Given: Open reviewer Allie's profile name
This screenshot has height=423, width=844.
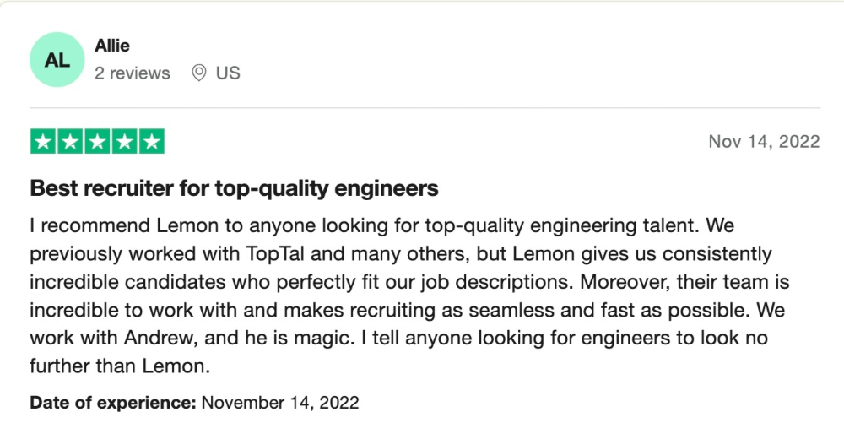Looking at the screenshot, I should tap(112, 46).
